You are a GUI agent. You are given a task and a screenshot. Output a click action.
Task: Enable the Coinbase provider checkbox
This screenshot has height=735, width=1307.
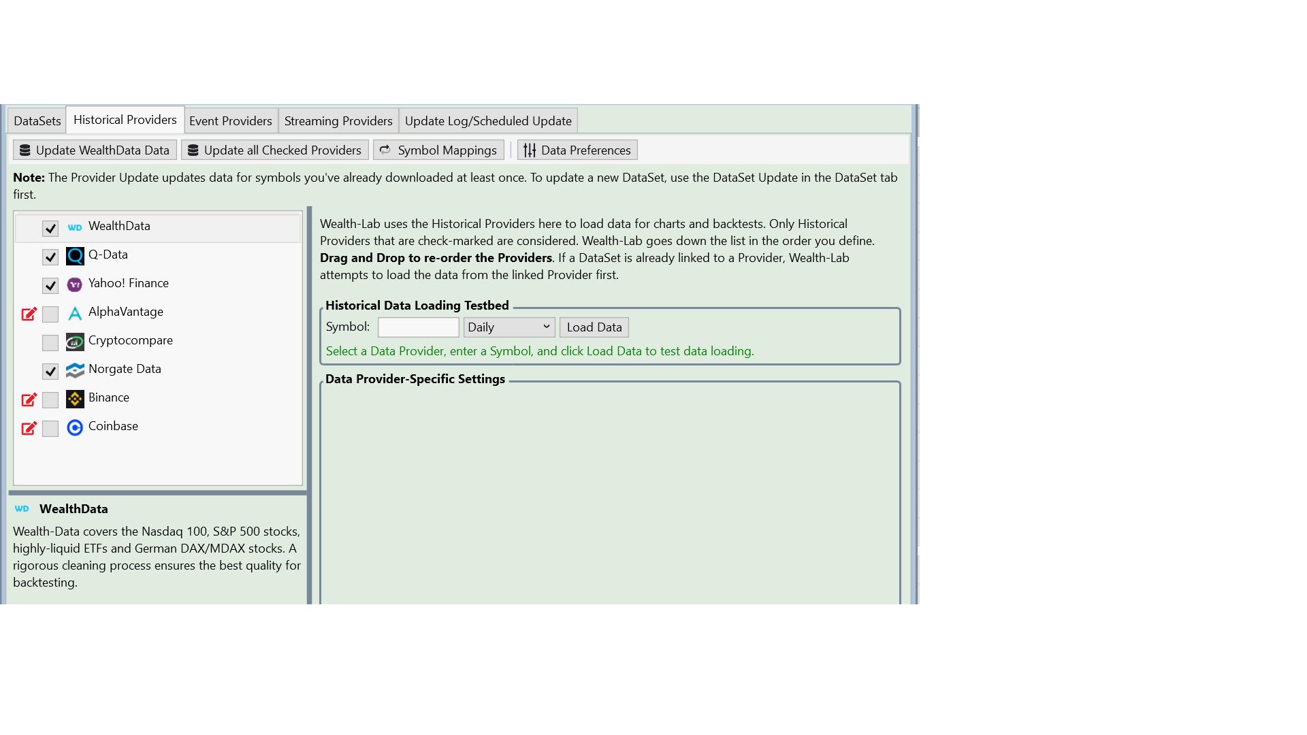[50, 429]
